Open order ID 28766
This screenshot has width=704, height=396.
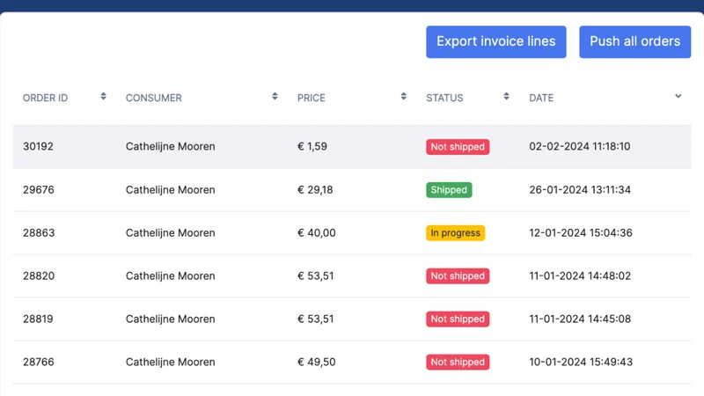pos(39,363)
